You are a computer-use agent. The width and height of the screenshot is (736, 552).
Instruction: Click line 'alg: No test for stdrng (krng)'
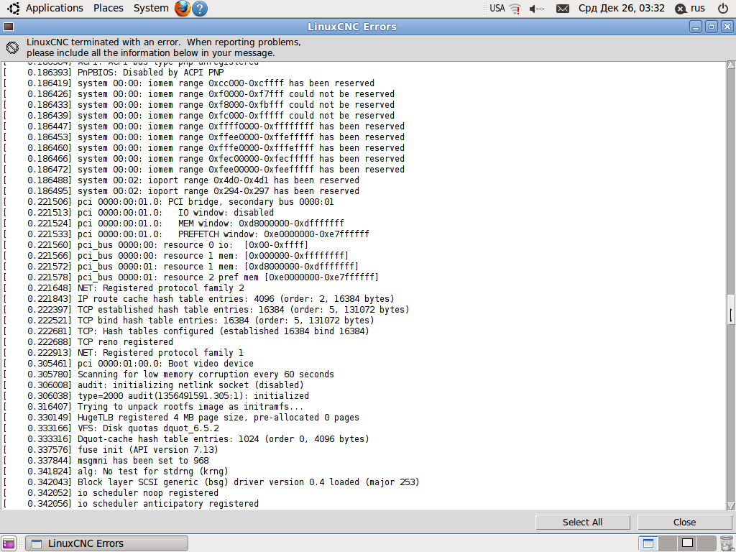pos(153,471)
